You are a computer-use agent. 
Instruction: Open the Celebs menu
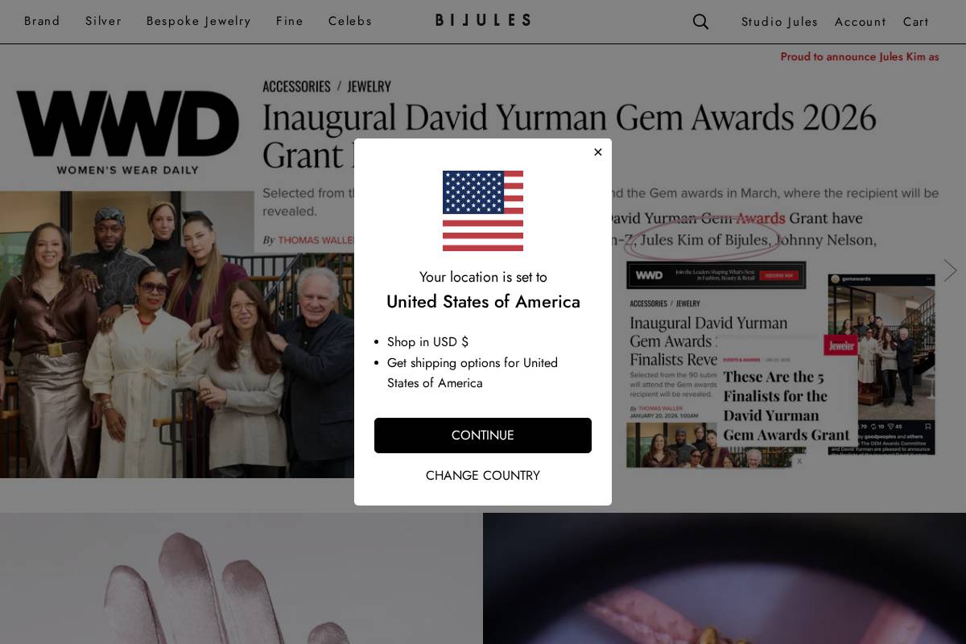tap(350, 21)
